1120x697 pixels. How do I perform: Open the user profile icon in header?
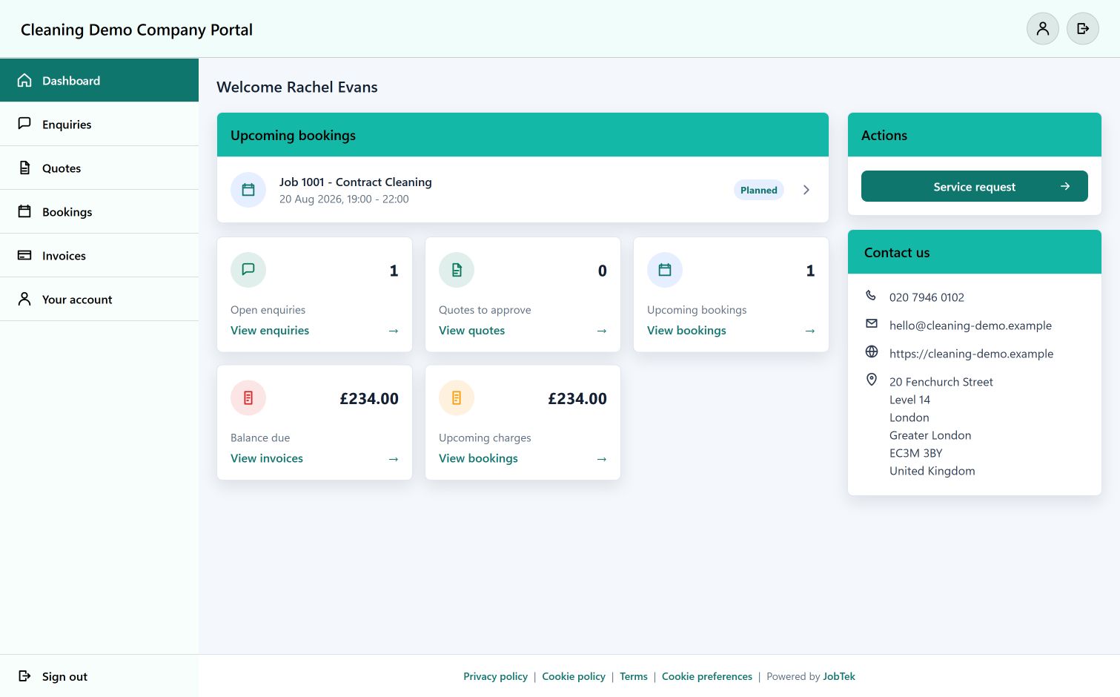pos(1042,29)
